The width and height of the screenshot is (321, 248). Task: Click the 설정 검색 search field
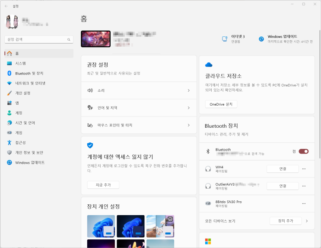click(39, 39)
